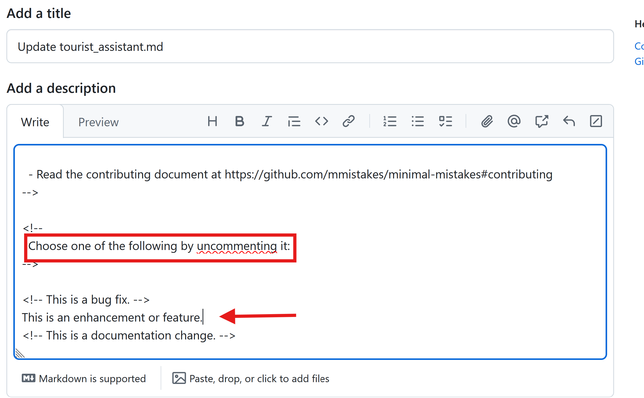Add a link with the chain icon
The width and height of the screenshot is (644, 398).
[x=349, y=122]
